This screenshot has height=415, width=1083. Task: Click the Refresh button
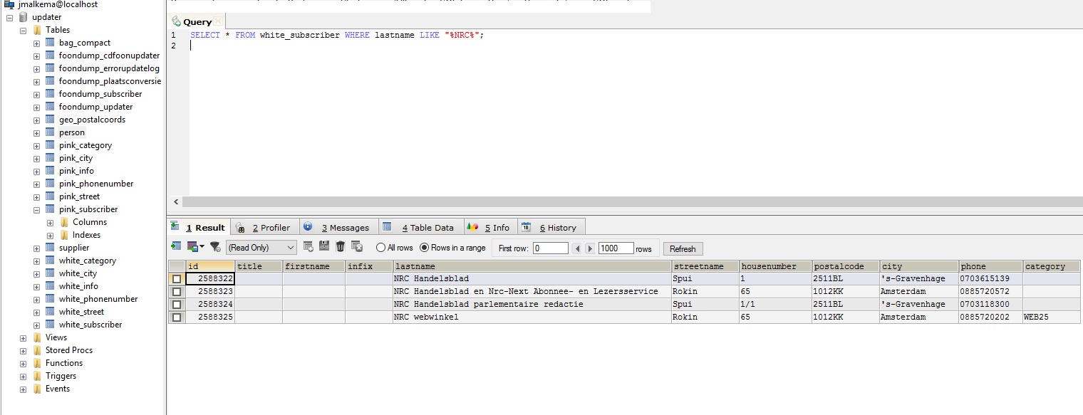683,248
